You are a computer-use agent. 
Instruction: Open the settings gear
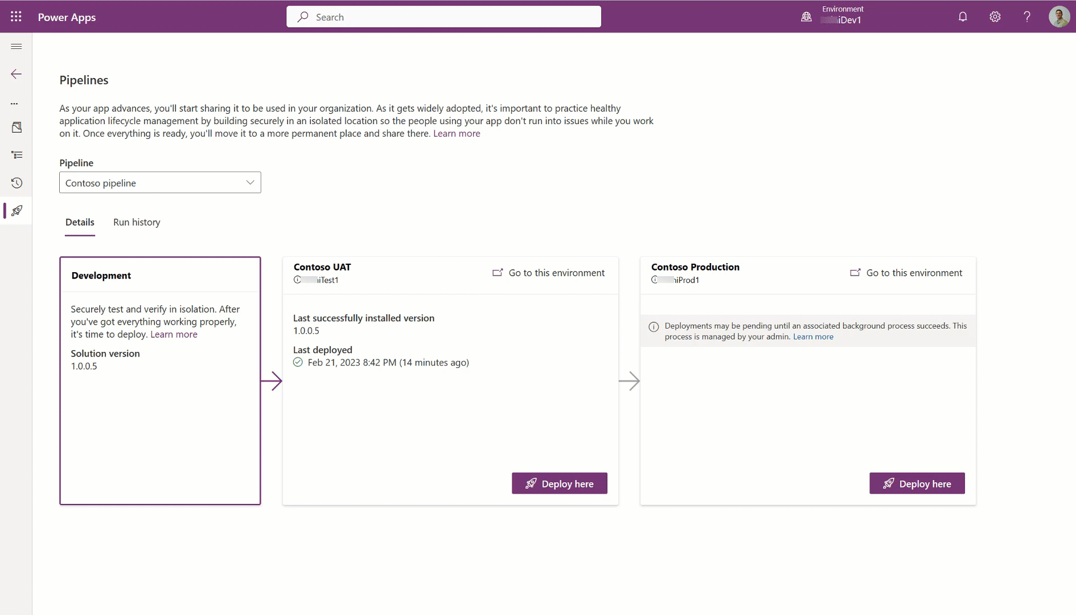[995, 17]
